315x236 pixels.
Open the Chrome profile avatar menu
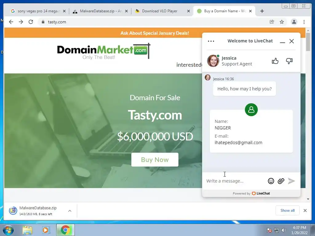294,22
